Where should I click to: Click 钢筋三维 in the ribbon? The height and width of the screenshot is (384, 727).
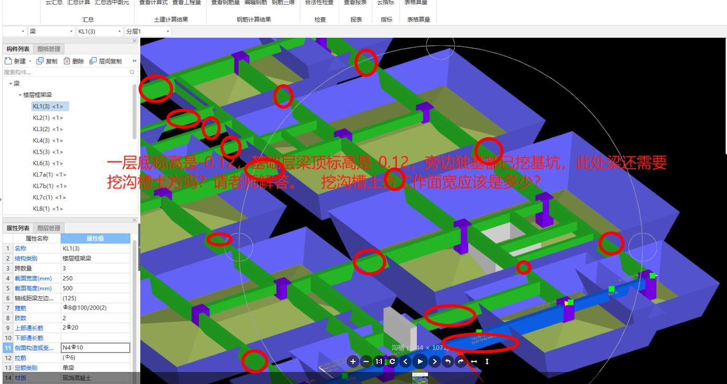[283, 3]
